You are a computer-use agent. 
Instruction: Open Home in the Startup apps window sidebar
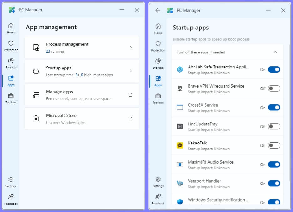[x=158, y=29]
